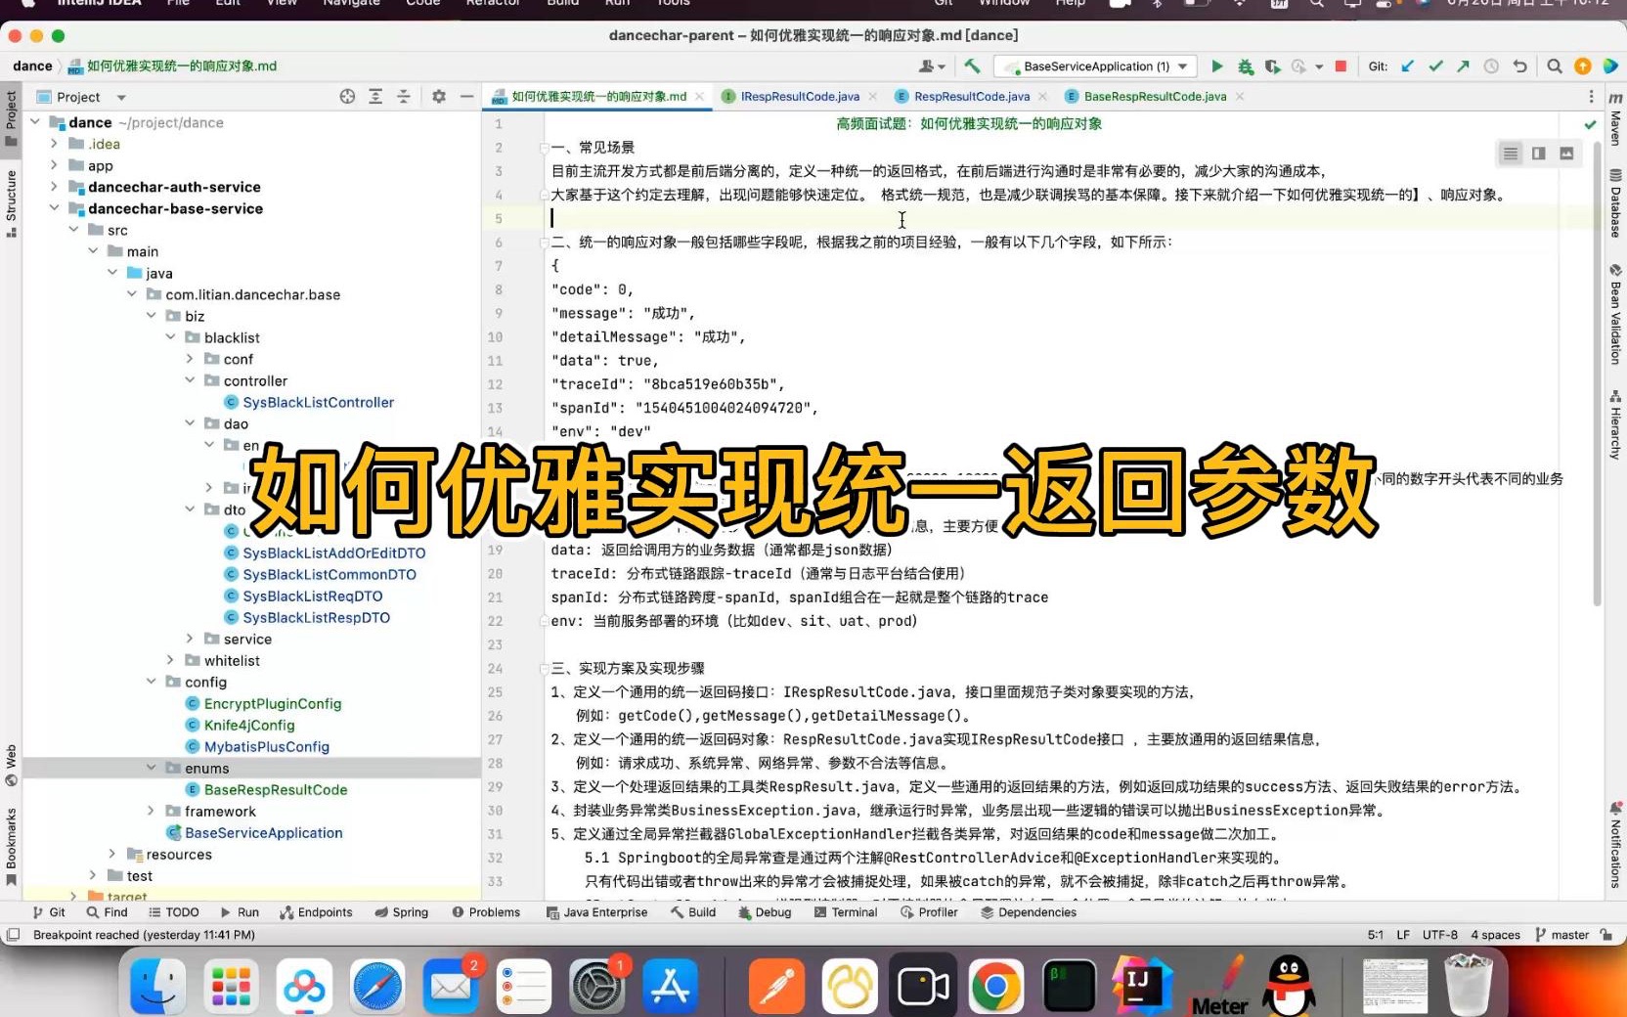Select opened file target icon in Project panel

347,97
